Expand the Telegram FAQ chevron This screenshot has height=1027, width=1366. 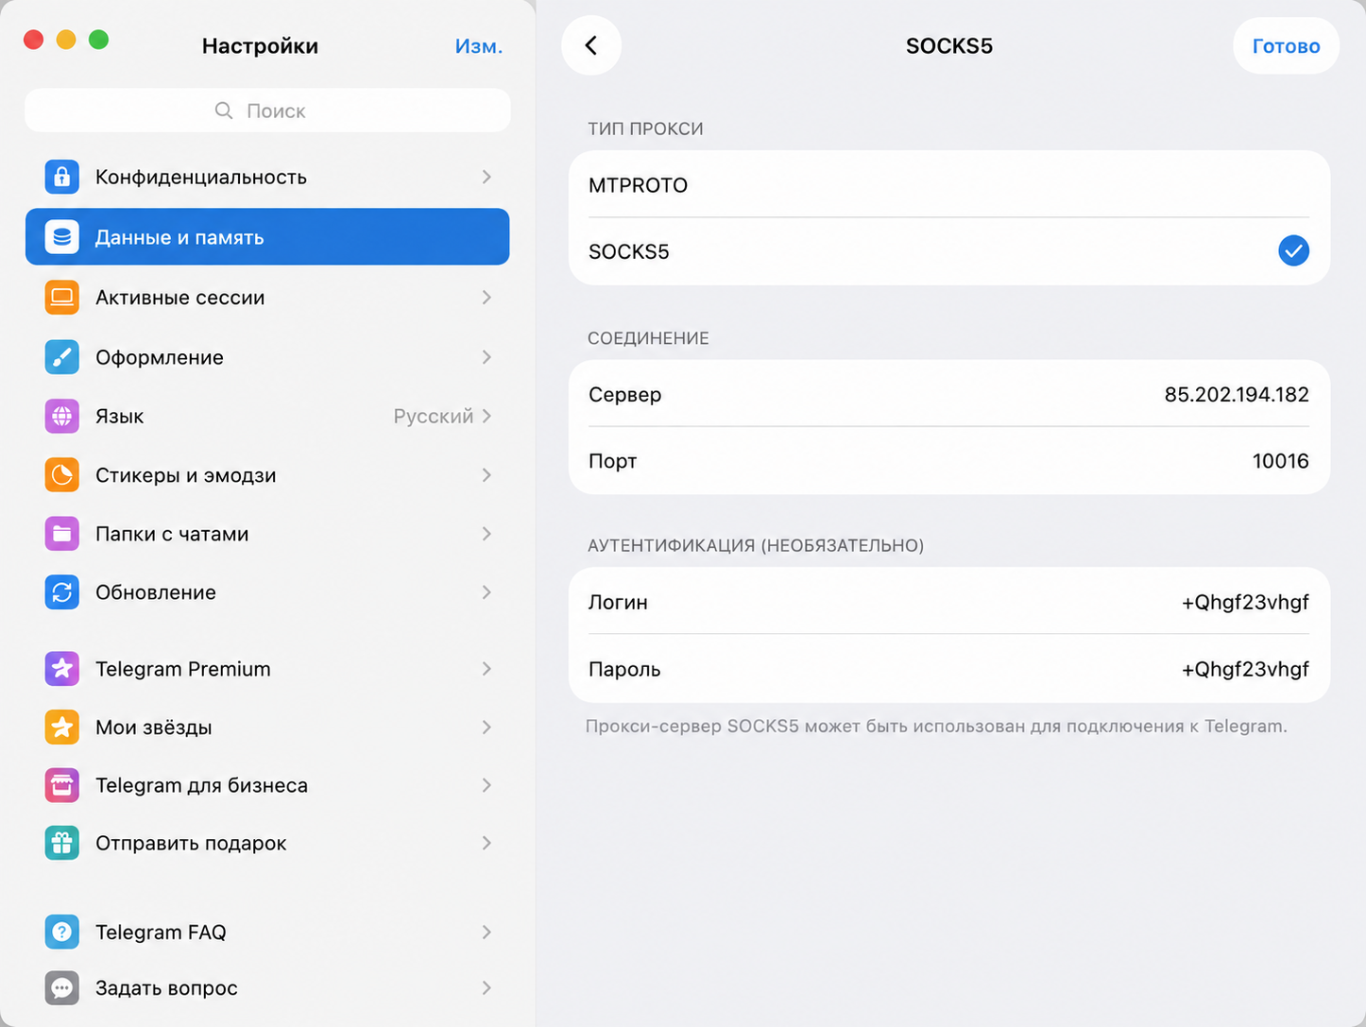click(x=487, y=933)
